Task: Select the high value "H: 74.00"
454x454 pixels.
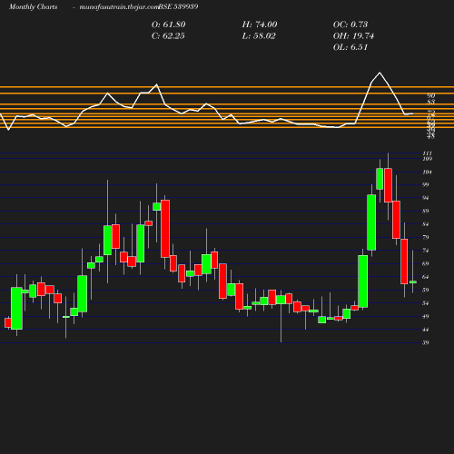Action: 260,25
